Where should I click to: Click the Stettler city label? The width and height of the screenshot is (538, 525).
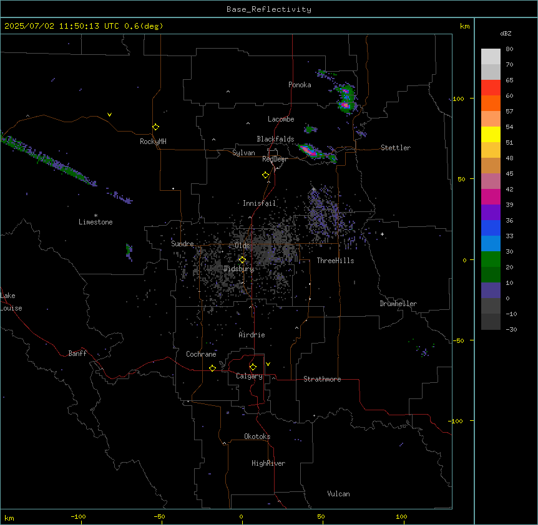coord(396,148)
